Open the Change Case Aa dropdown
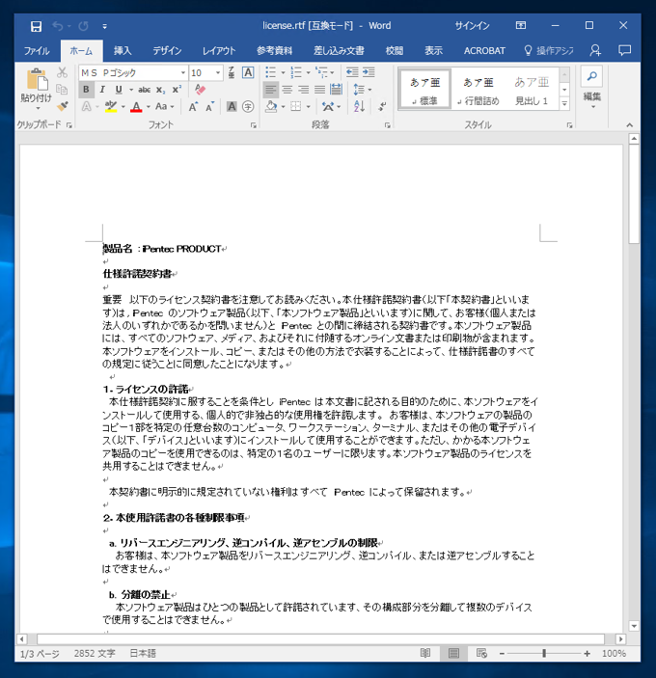 164,106
